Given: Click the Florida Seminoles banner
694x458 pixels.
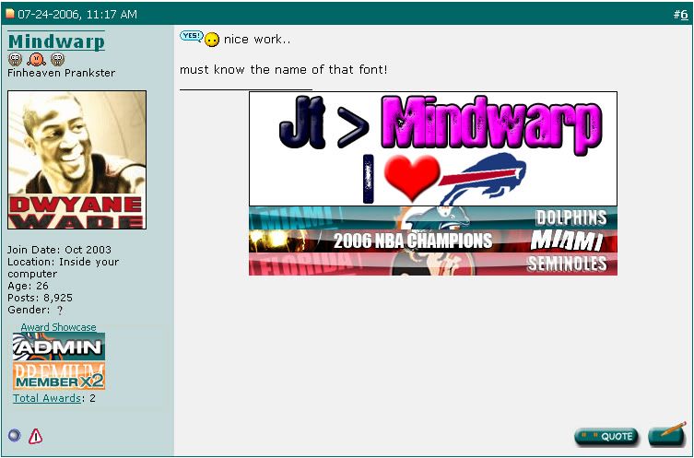Looking at the screenshot, I should click(x=433, y=264).
